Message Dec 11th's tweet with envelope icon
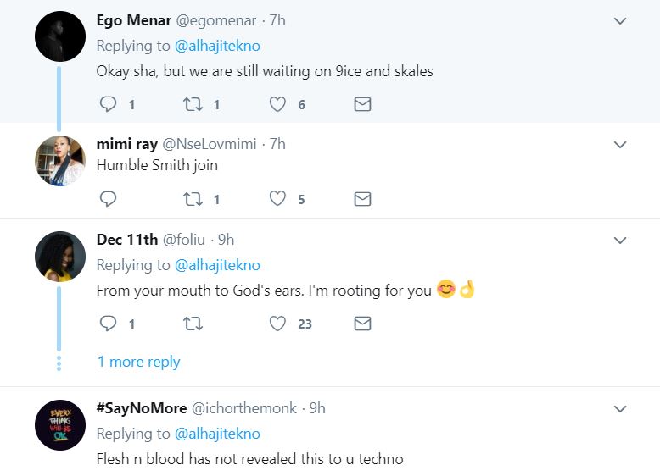 362,324
